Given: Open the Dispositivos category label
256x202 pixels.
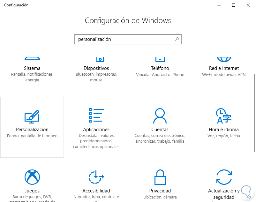Looking at the screenshot, I should [96, 68].
